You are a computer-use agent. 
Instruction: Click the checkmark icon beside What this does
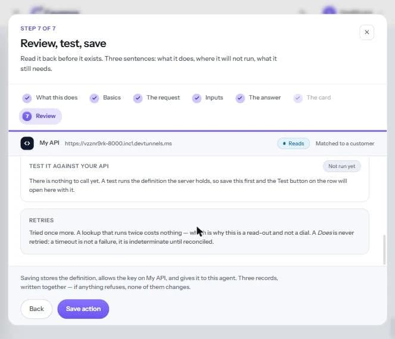pos(27,98)
